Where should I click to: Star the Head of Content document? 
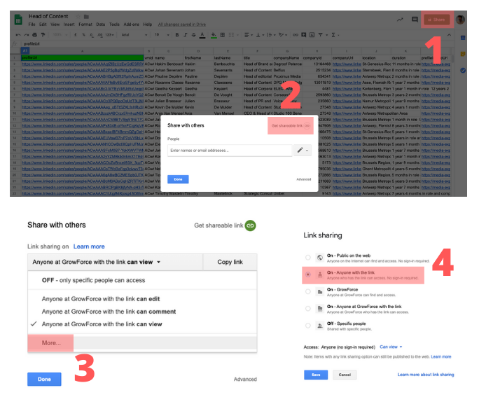click(x=78, y=16)
